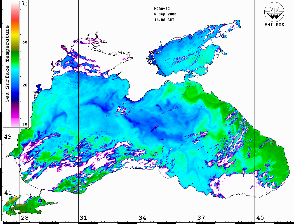The image size is (294, 224).
Task: Click the longitude label '40'
Action: 260,218
